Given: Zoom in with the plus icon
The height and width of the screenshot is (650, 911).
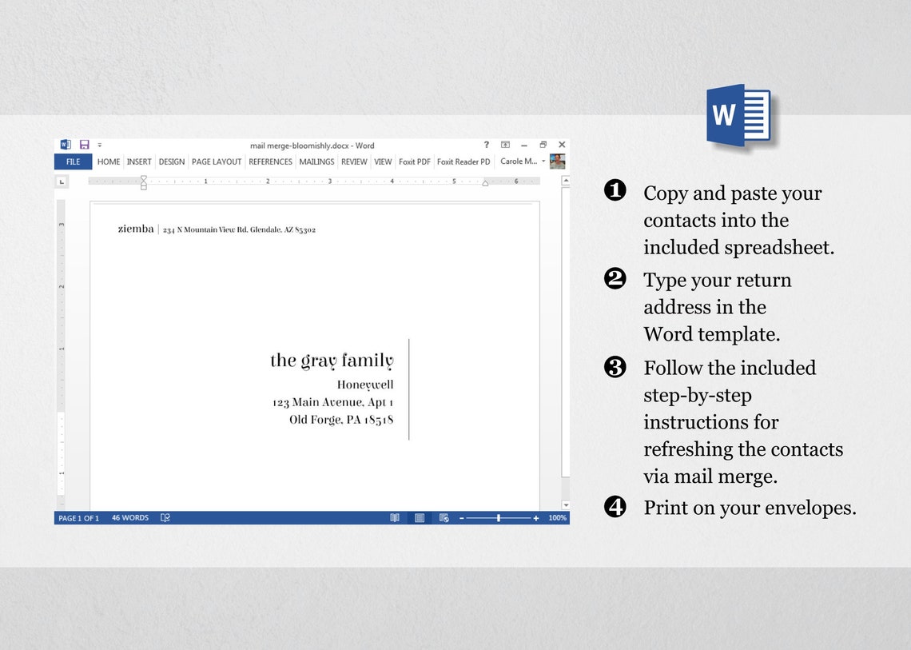Looking at the screenshot, I should pos(536,517).
